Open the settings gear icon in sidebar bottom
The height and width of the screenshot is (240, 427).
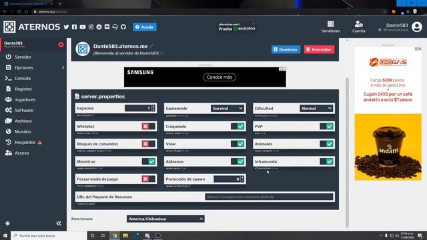7,223
